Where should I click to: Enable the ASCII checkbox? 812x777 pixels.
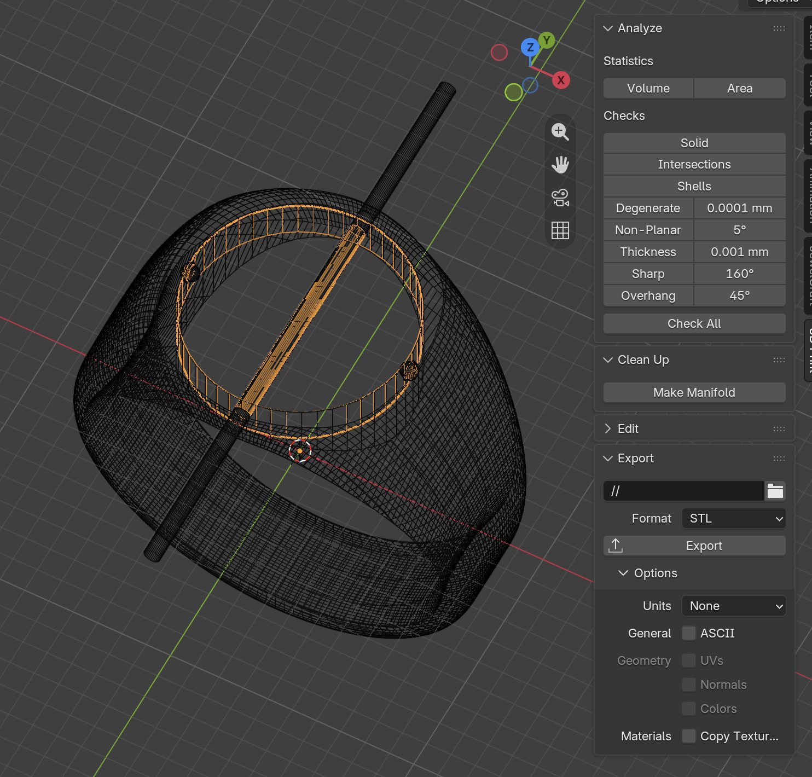coord(689,633)
